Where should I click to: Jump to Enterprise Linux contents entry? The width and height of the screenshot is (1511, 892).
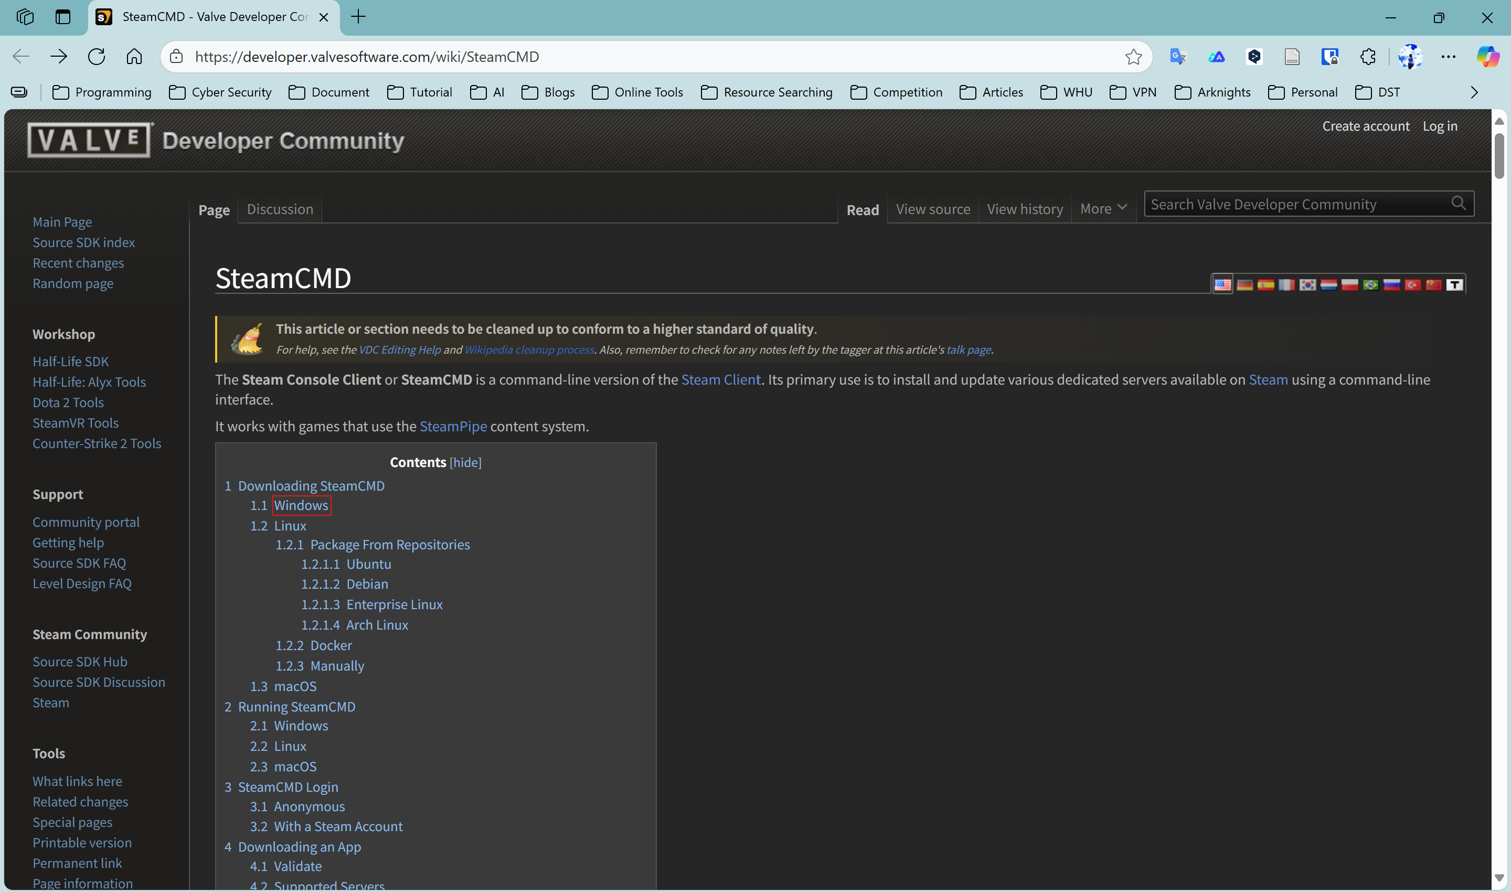tap(393, 604)
